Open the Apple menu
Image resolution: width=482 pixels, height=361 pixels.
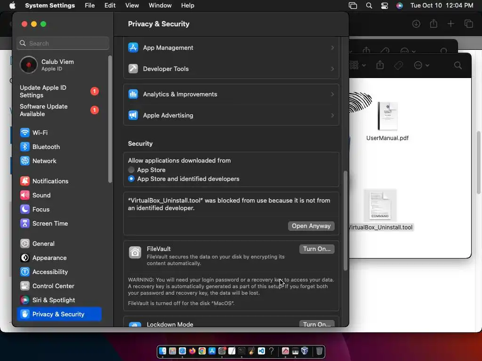(x=12, y=6)
